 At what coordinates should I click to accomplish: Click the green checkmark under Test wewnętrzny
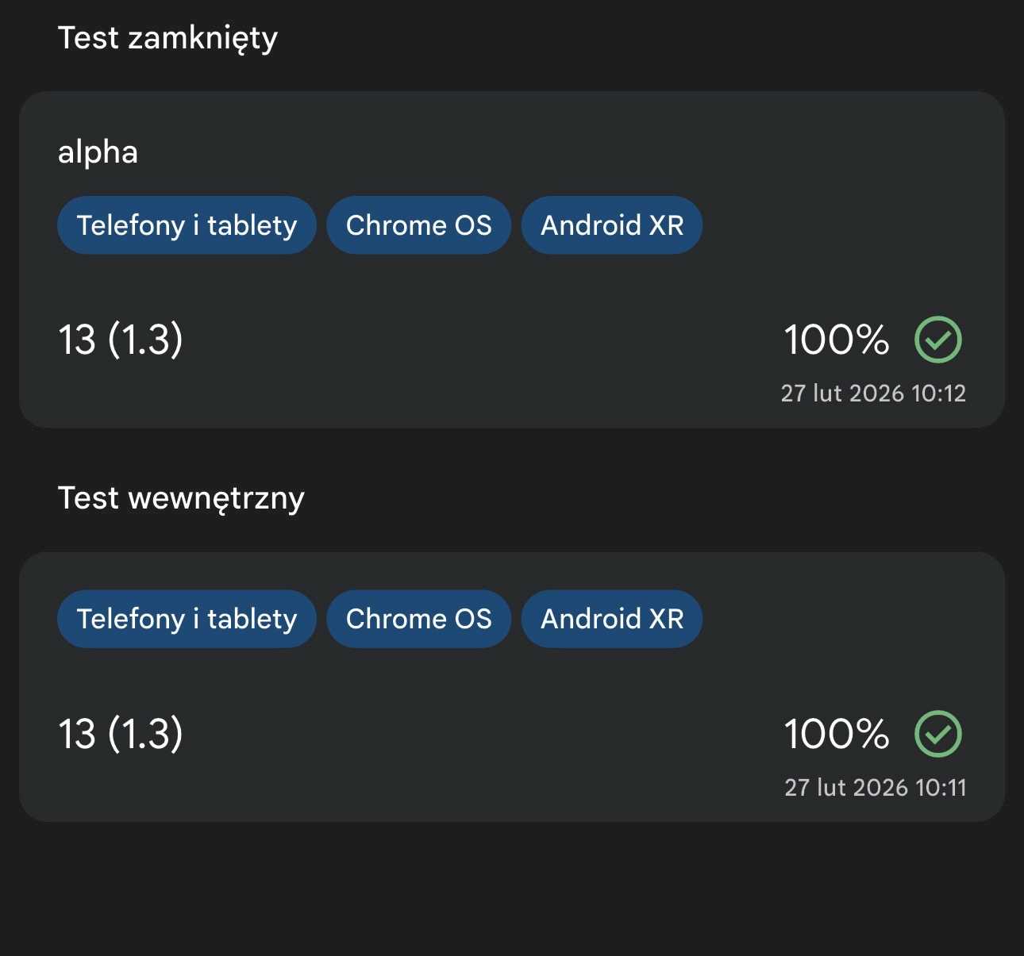click(x=937, y=734)
